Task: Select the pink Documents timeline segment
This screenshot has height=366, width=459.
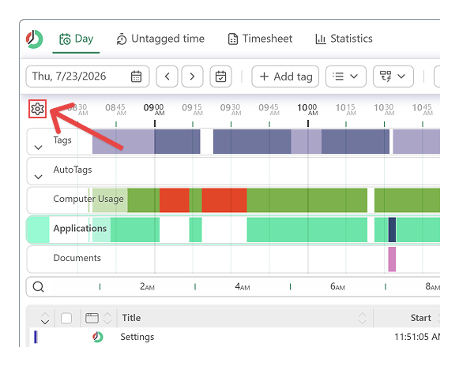Action: 392,259
